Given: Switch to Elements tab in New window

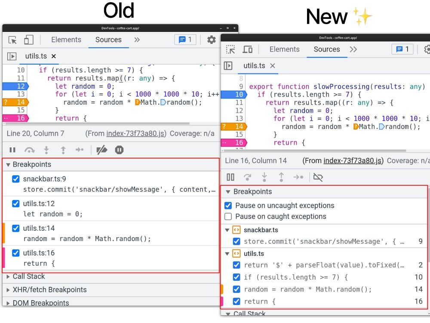Looking at the screenshot, I should click(285, 50).
